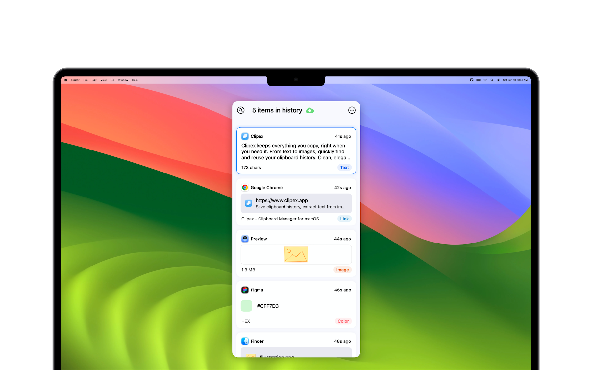Click the Figma app icon in the color card
Viewport: 592px width, 370px height.
click(245, 290)
